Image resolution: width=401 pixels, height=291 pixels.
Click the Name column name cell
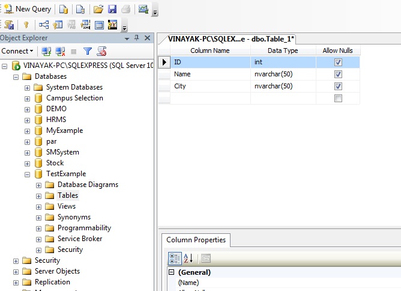[210, 74]
